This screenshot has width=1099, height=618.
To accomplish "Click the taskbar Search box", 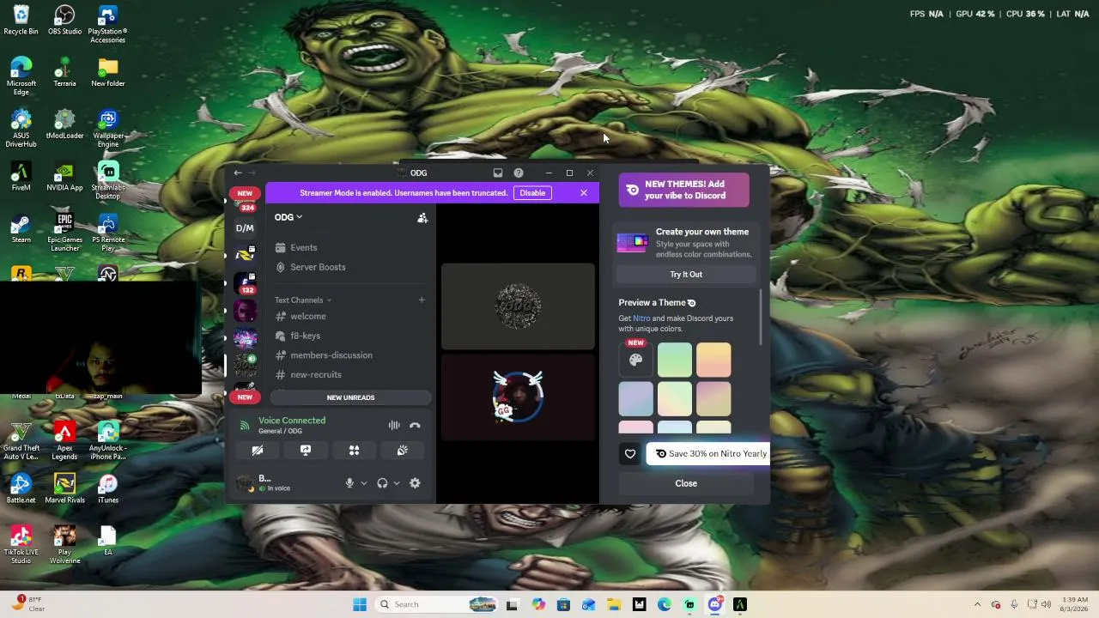I will coord(436,604).
